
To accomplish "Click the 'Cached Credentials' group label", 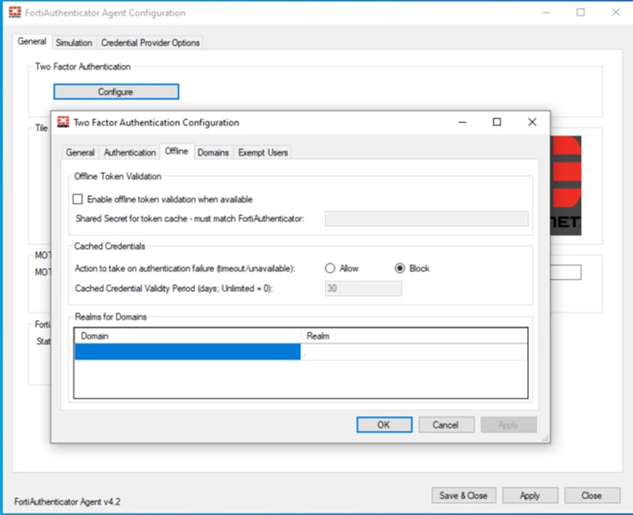I will tap(110, 246).
